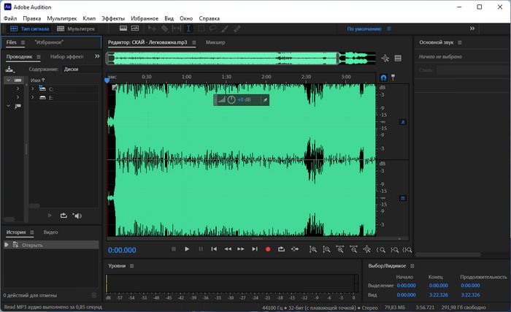Screen dimensions: 511x312
Task: Show the spectral frequency display
Action: coord(123,28)
